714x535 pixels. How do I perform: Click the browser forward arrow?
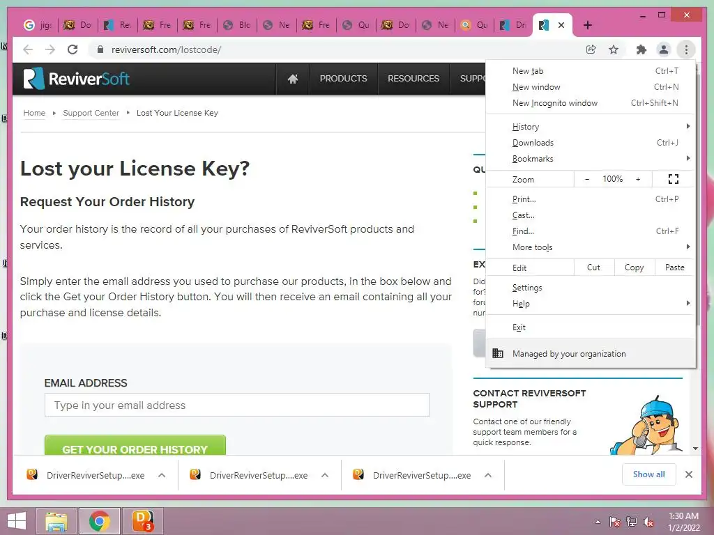point(50,49)
